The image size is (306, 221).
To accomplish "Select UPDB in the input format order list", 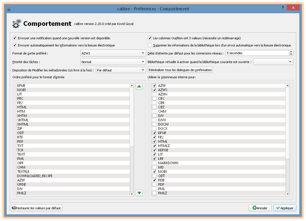I will 73,184.
